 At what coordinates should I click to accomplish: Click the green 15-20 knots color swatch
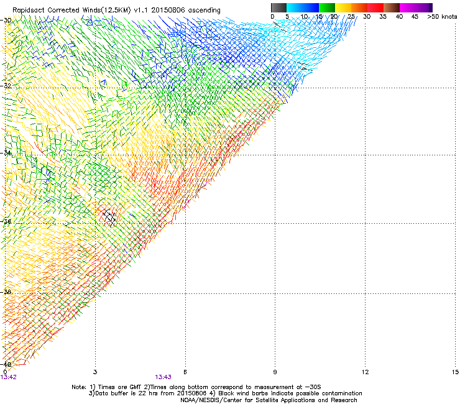(327, 7)
